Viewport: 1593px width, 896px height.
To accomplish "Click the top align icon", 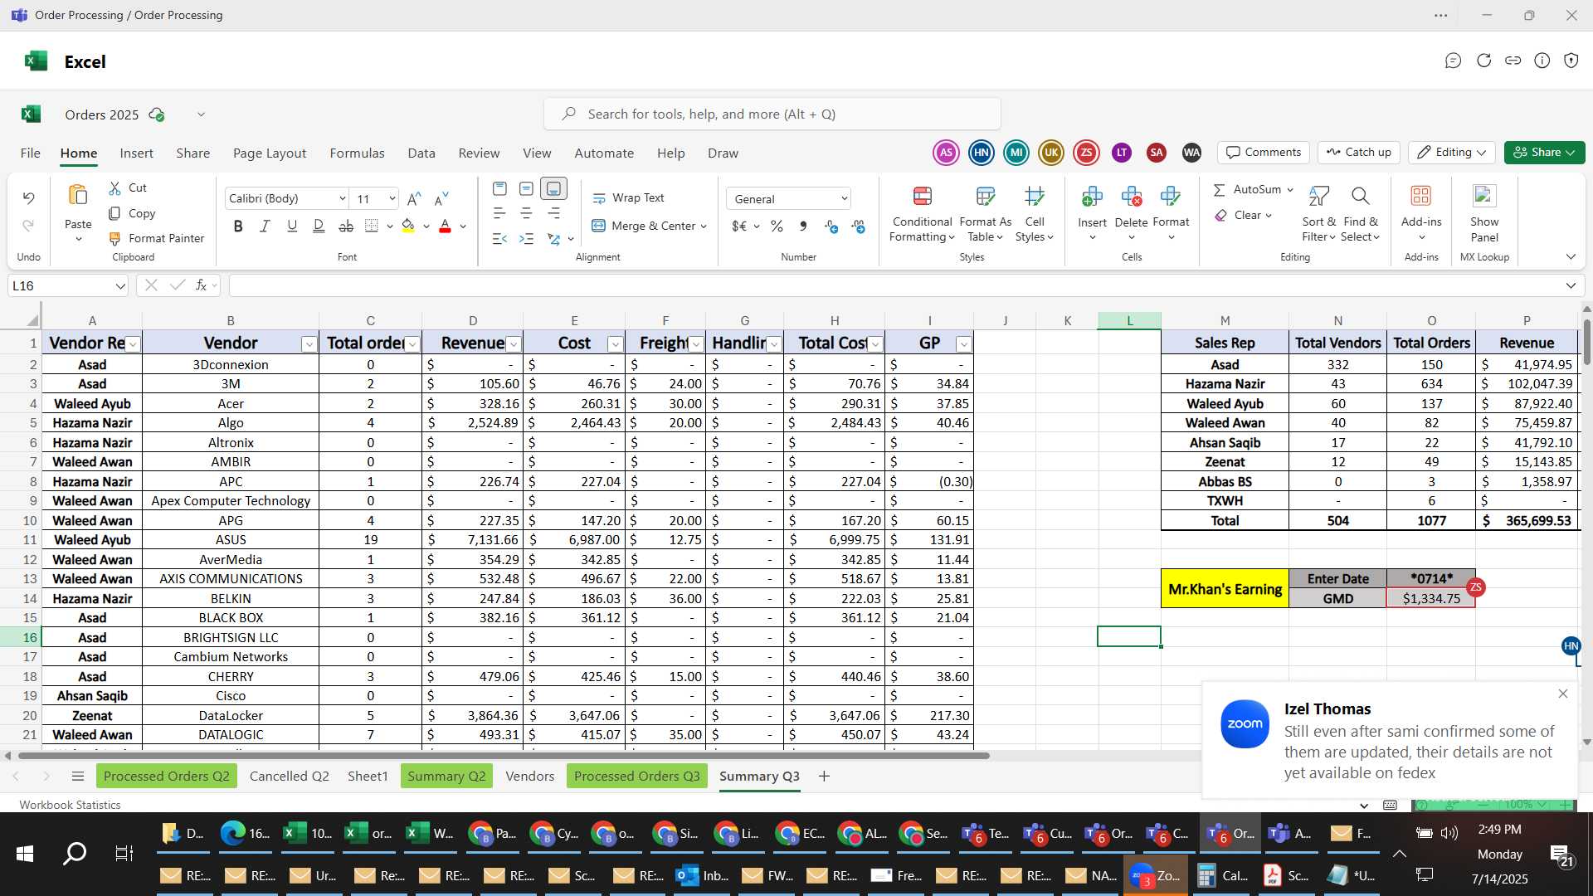I will 499,188.
